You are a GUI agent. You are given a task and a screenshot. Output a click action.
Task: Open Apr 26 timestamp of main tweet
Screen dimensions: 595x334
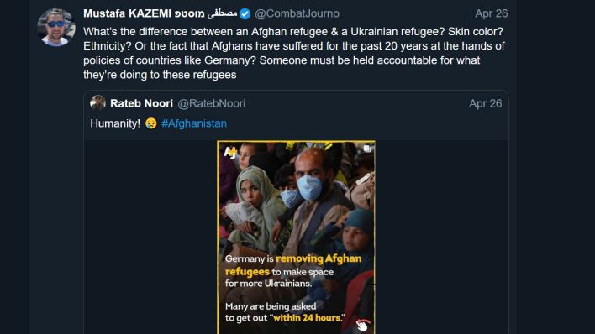tap(492, 13)
